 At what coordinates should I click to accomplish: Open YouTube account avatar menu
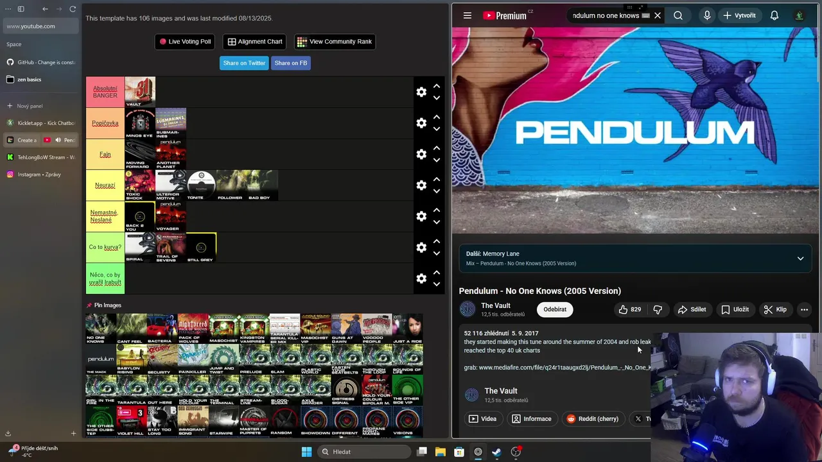click(x=800, y=15)
